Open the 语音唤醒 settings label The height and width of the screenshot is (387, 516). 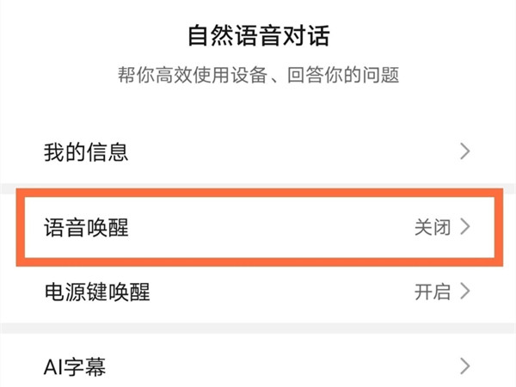86,227
